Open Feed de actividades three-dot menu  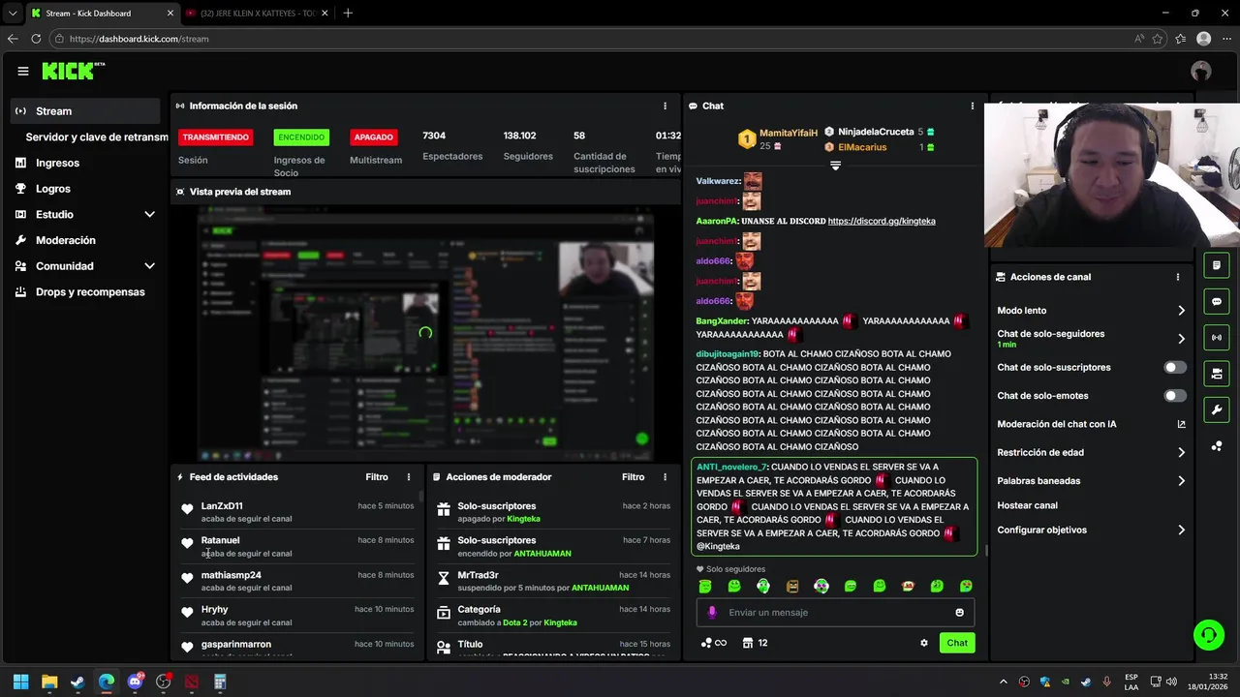click(408, 477)
